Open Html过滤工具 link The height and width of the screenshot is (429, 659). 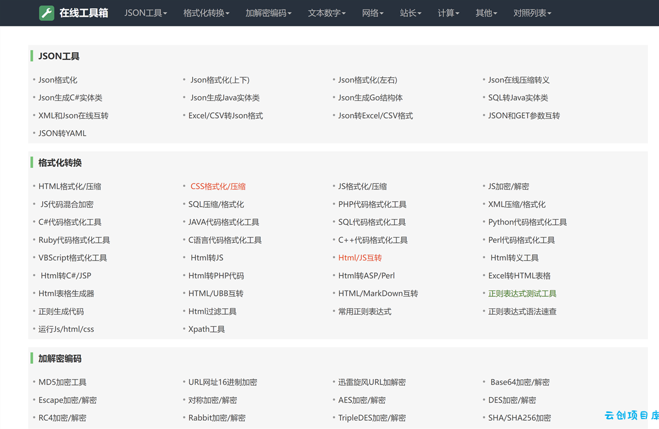pos(213,311)
